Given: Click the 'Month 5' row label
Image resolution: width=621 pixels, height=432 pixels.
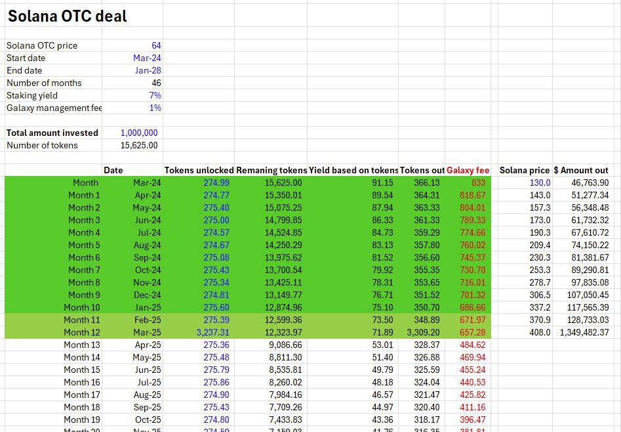Looking at the screenshot, I should (84, 245).
